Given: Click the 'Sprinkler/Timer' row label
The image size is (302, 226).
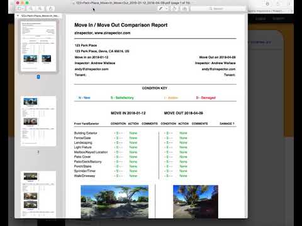Looking at the screenshot, I should 85,171.
